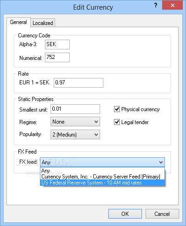Click the Alpha-3 code field containing SEK
This screenshot has width=186, height=226.
(x=57, y=44)
